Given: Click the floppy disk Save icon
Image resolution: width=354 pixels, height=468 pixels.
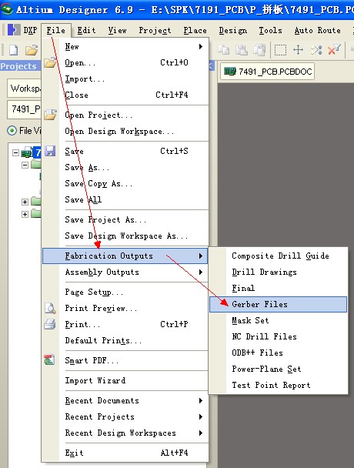Looking at the screenshot, I should (x=50, y=151).
